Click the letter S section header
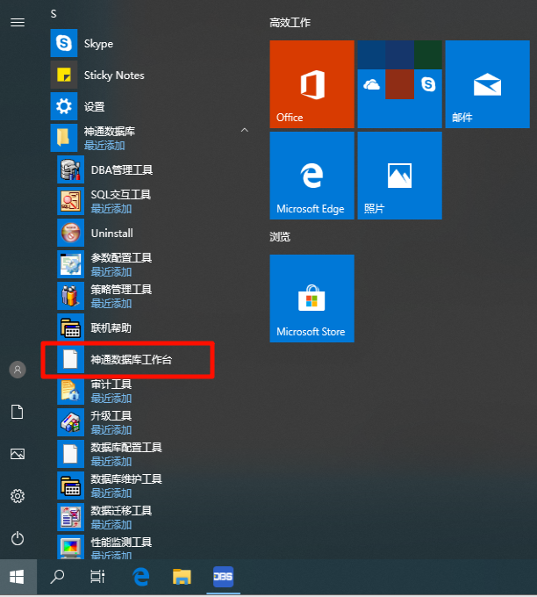537x597 pixels. coord(54,14)
